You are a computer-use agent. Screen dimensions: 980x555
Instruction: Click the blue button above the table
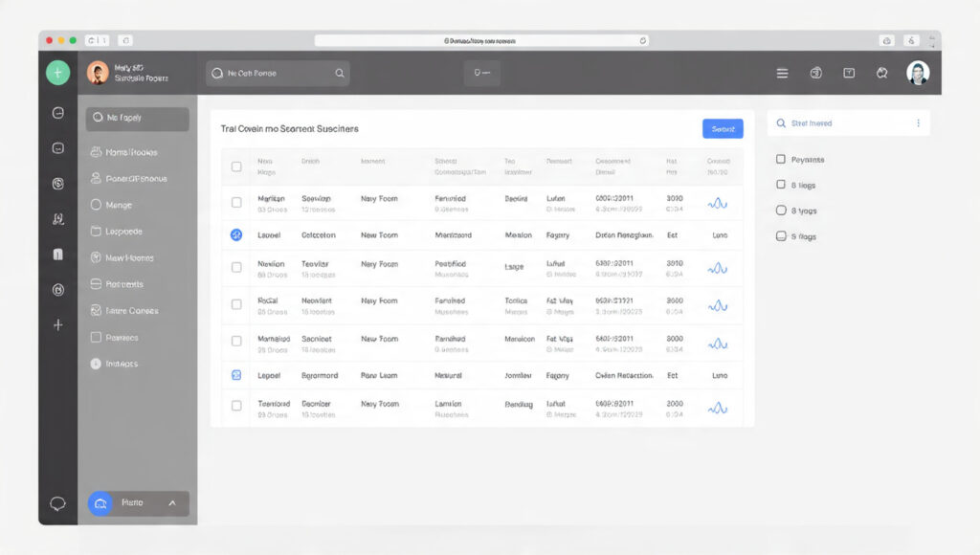tap(722, 129)
